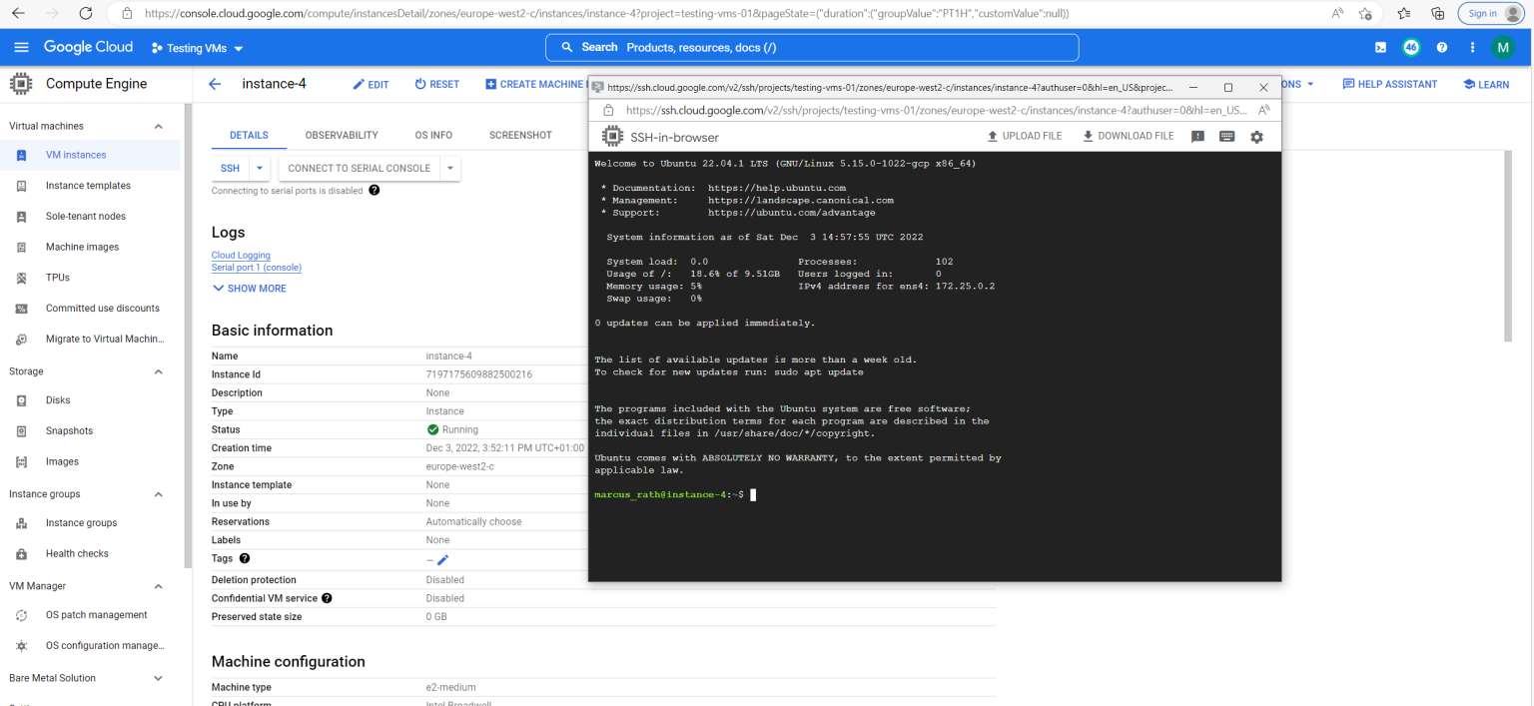This screenshot has height=706, width=1534.
Task: Show the on-screen keyboard in SSH window
Action: pyautogui.click(x=1227, y=136)
